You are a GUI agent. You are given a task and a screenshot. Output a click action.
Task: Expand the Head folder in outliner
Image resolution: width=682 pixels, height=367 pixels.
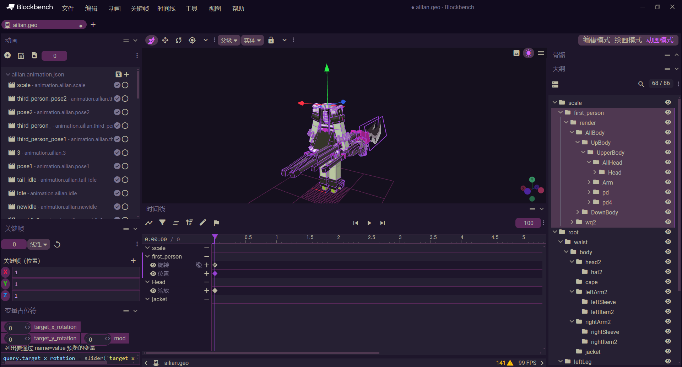pos(595,172)
